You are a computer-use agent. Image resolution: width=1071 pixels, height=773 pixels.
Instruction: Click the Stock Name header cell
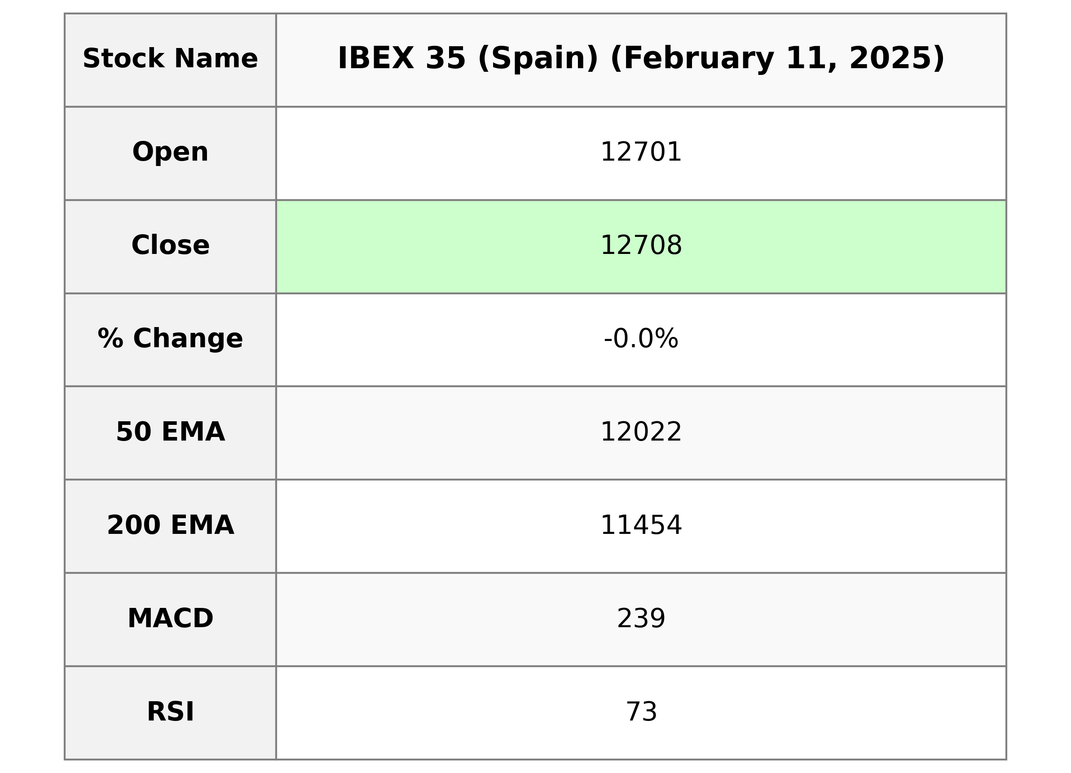point(170,60)
